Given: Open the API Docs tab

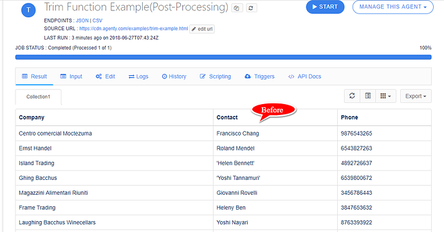Looking at the screenshot, I should click(304, 76).
